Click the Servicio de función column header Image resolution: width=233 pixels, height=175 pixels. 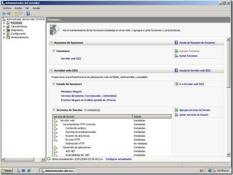tap(92, 116)
